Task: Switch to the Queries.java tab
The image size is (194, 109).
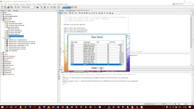Action: (x=72, y=11)
